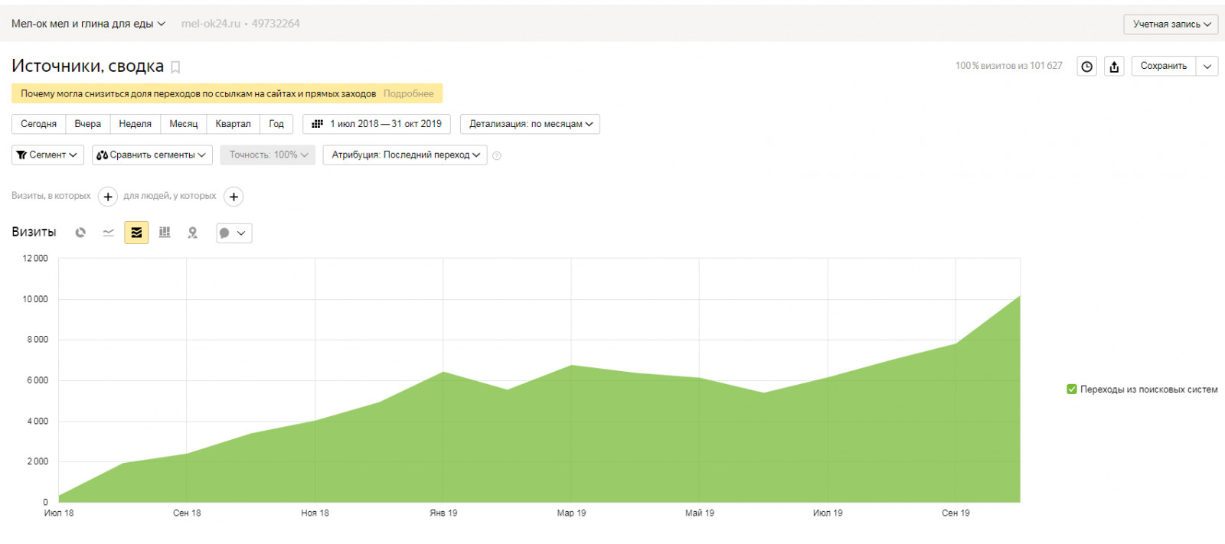
Task: Add a people condition with plus button
Action: [234, 197]
